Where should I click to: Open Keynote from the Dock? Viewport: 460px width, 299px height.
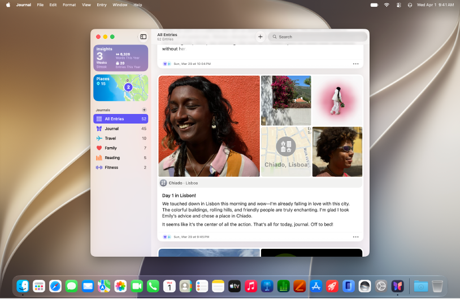click(x=267, y=286)
